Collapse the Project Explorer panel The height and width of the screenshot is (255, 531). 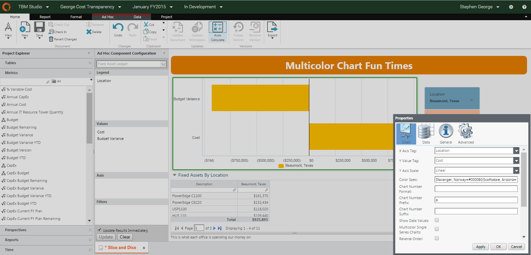tap(89, 53)
